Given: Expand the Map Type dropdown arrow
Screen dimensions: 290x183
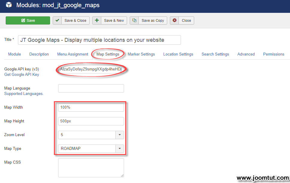Looking at the screenshot, I should [x=120, y=149].
